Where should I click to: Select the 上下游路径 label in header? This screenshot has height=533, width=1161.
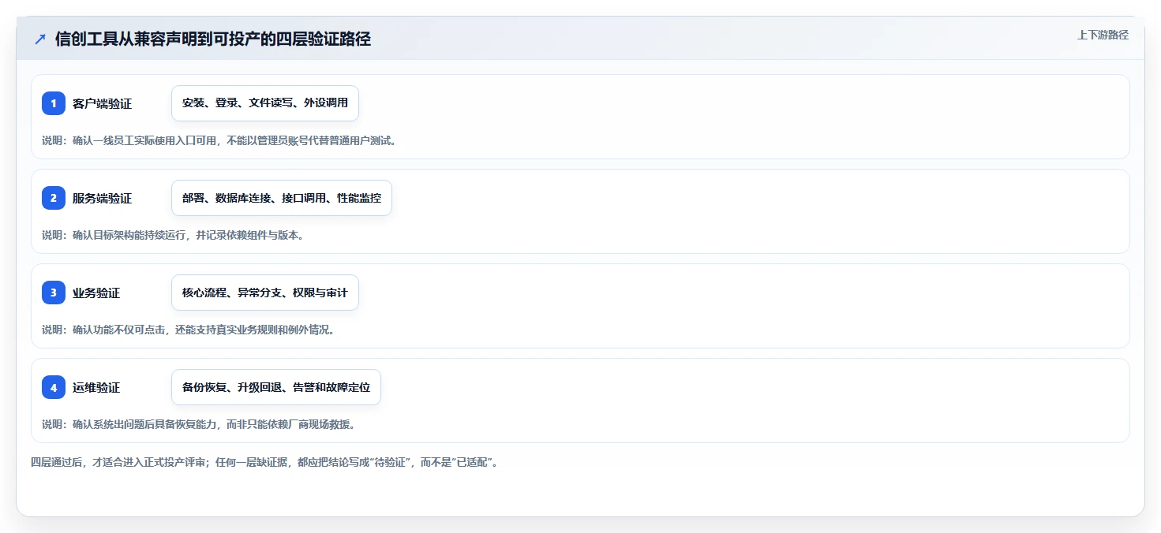coord(1103,35)
